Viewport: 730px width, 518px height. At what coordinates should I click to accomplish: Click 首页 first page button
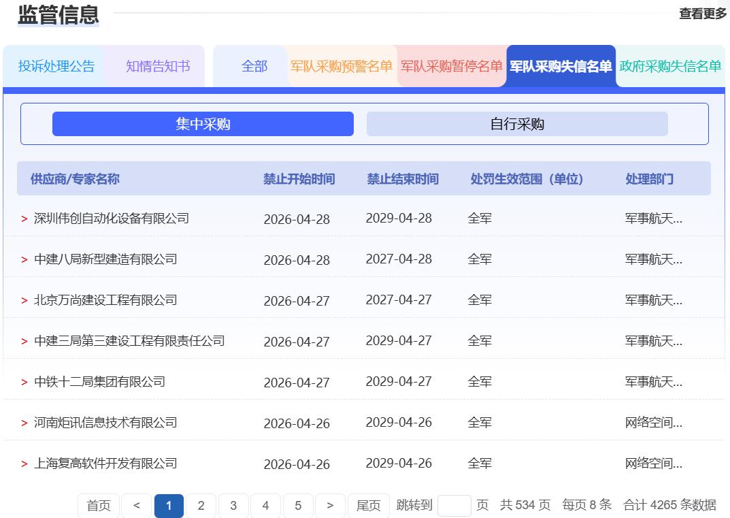click(99, 506)
